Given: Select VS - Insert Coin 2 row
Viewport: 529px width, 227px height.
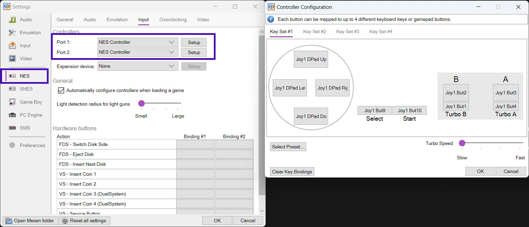Looking at the screenshot, I should 155,184.
